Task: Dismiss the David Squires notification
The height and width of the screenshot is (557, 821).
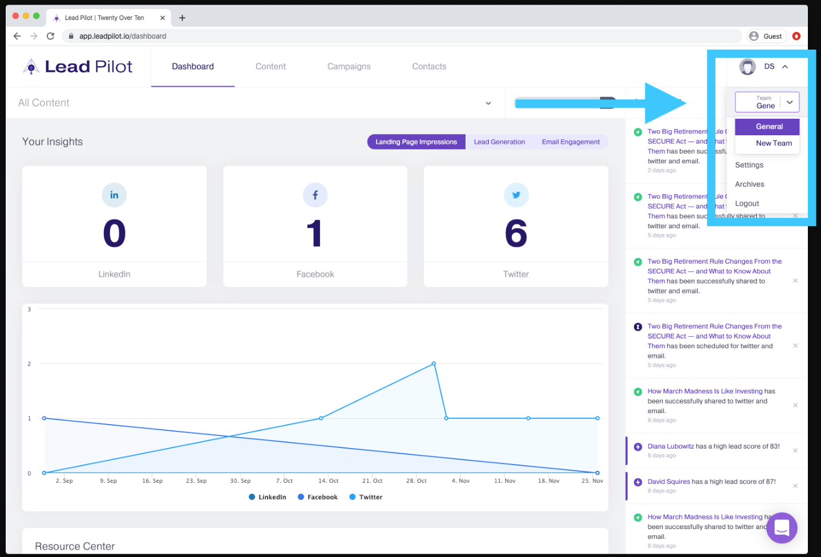Action: (795, 486)
